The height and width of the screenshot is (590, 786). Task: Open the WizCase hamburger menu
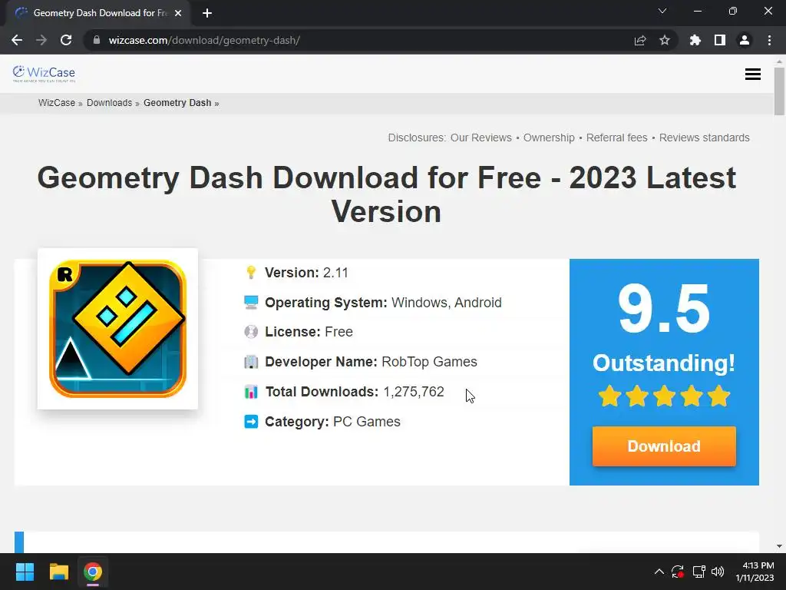pyautogui.click(x=752, y=75)
